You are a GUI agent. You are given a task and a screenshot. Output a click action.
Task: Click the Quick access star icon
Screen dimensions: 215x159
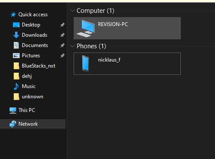coord(13,15)
